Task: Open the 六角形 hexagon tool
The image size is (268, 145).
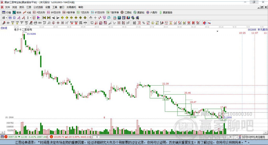Action: pos(152,13)
